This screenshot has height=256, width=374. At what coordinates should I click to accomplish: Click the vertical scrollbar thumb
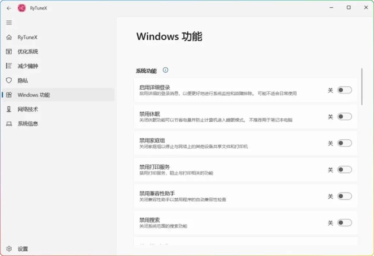click(x=362, y=87)
